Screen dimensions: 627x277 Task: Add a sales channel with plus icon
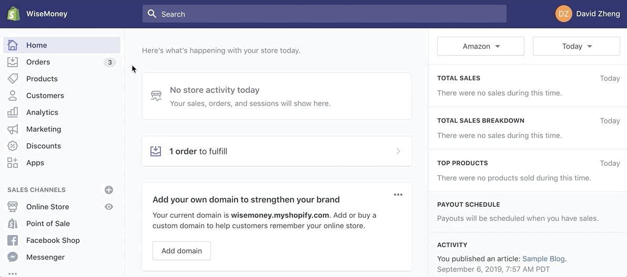click(109, 190)
